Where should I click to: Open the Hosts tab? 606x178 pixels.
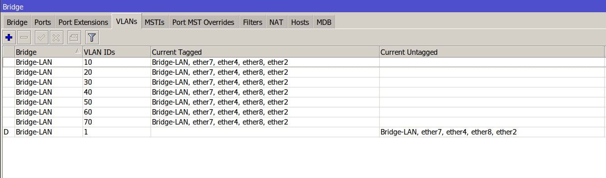(x=300, y=22)
